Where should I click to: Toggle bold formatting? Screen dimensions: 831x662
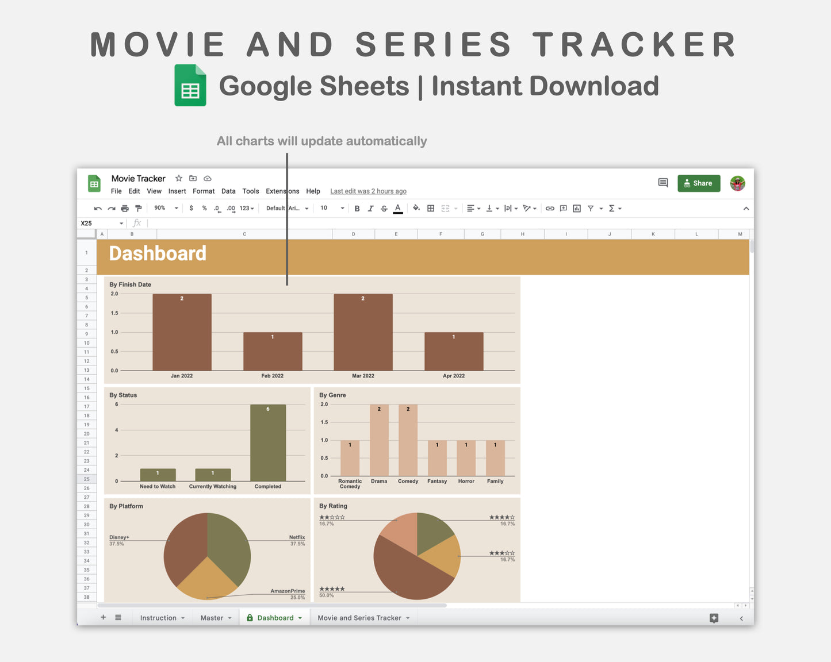(357, 209)
